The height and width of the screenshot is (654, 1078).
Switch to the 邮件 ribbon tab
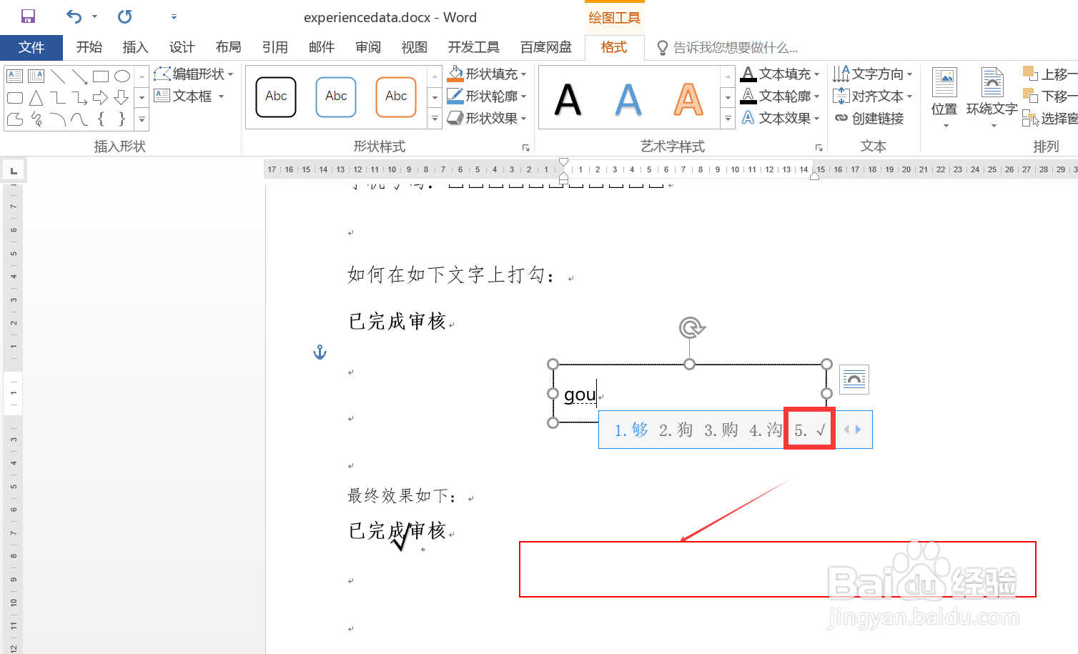[321, 47]
